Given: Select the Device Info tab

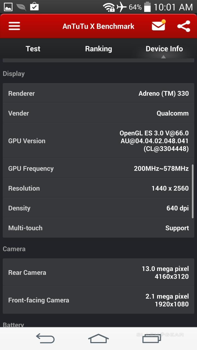Looking at the screenshot, I should [164, 49].
